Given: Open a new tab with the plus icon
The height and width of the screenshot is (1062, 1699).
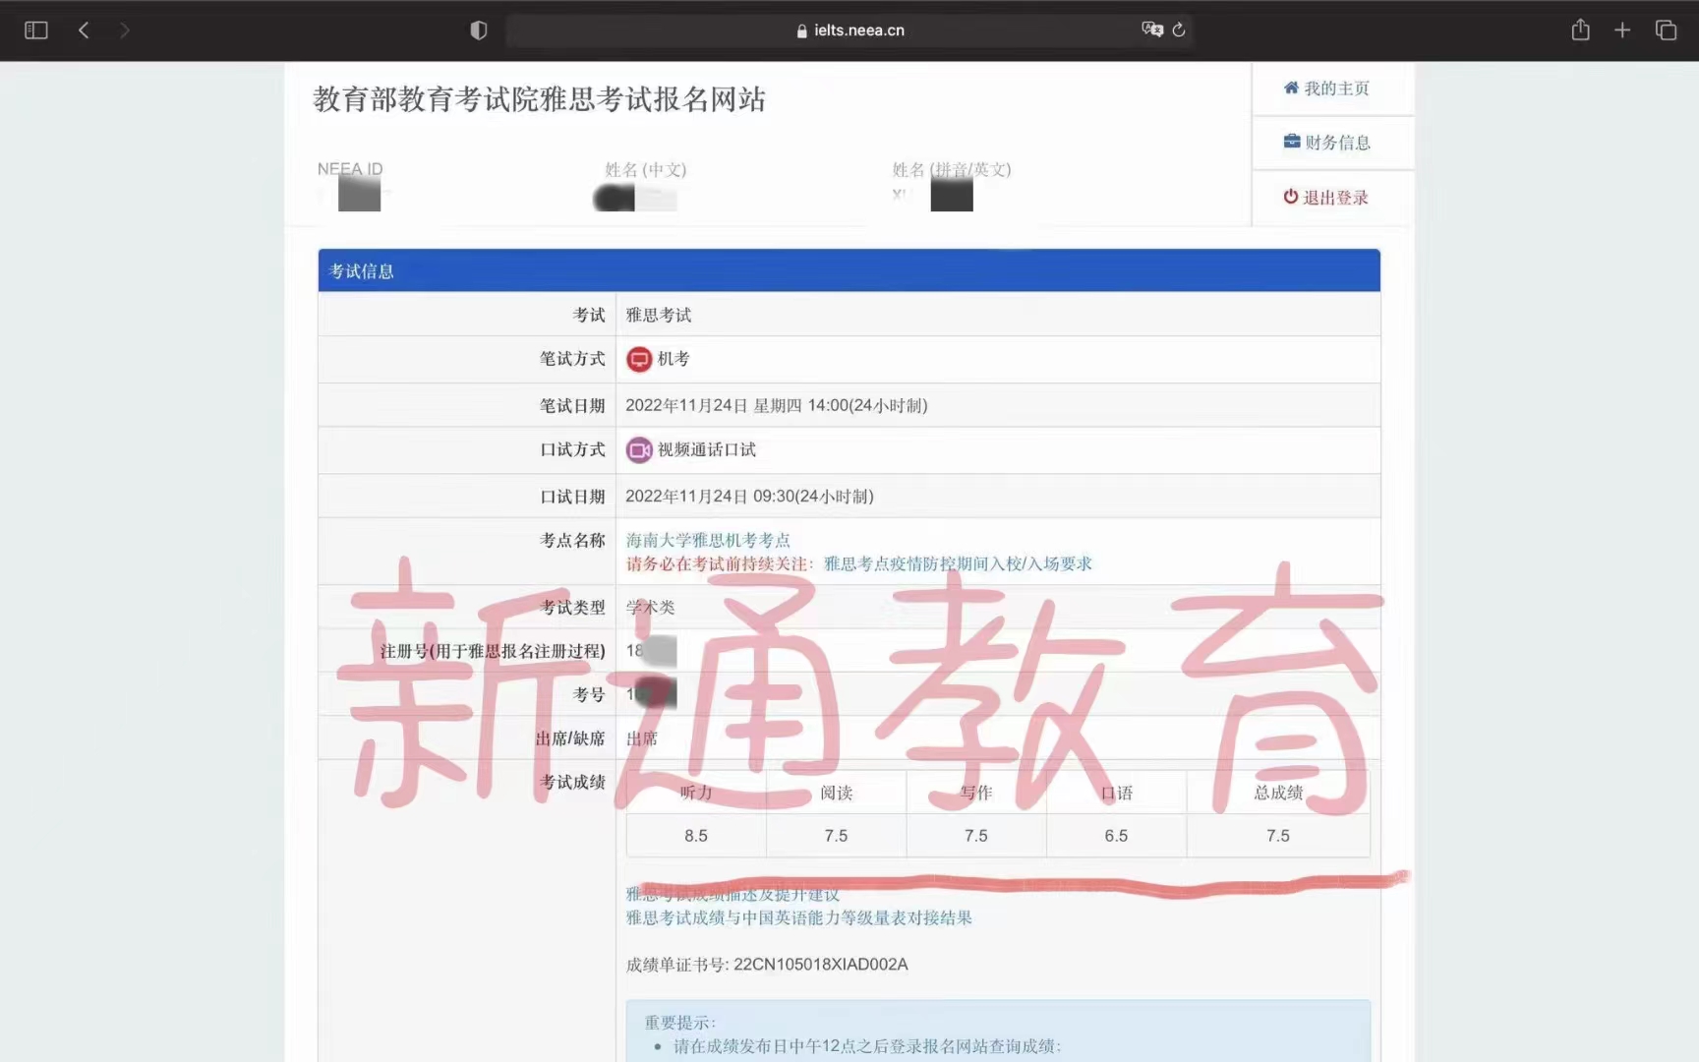Looking at the screenshot, I should click(x=1622, y=30).
